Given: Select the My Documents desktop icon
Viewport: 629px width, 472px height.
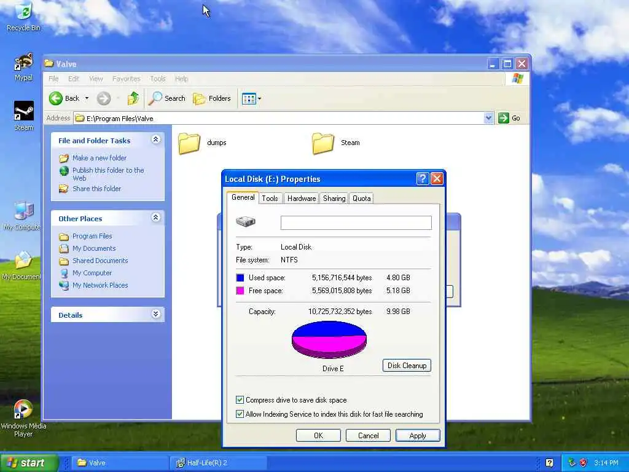Looking at the screenshot, I should click(x=21, y=265).
